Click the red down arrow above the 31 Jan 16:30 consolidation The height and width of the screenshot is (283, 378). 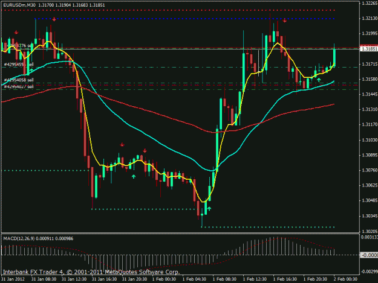click(x=122, y=144)
